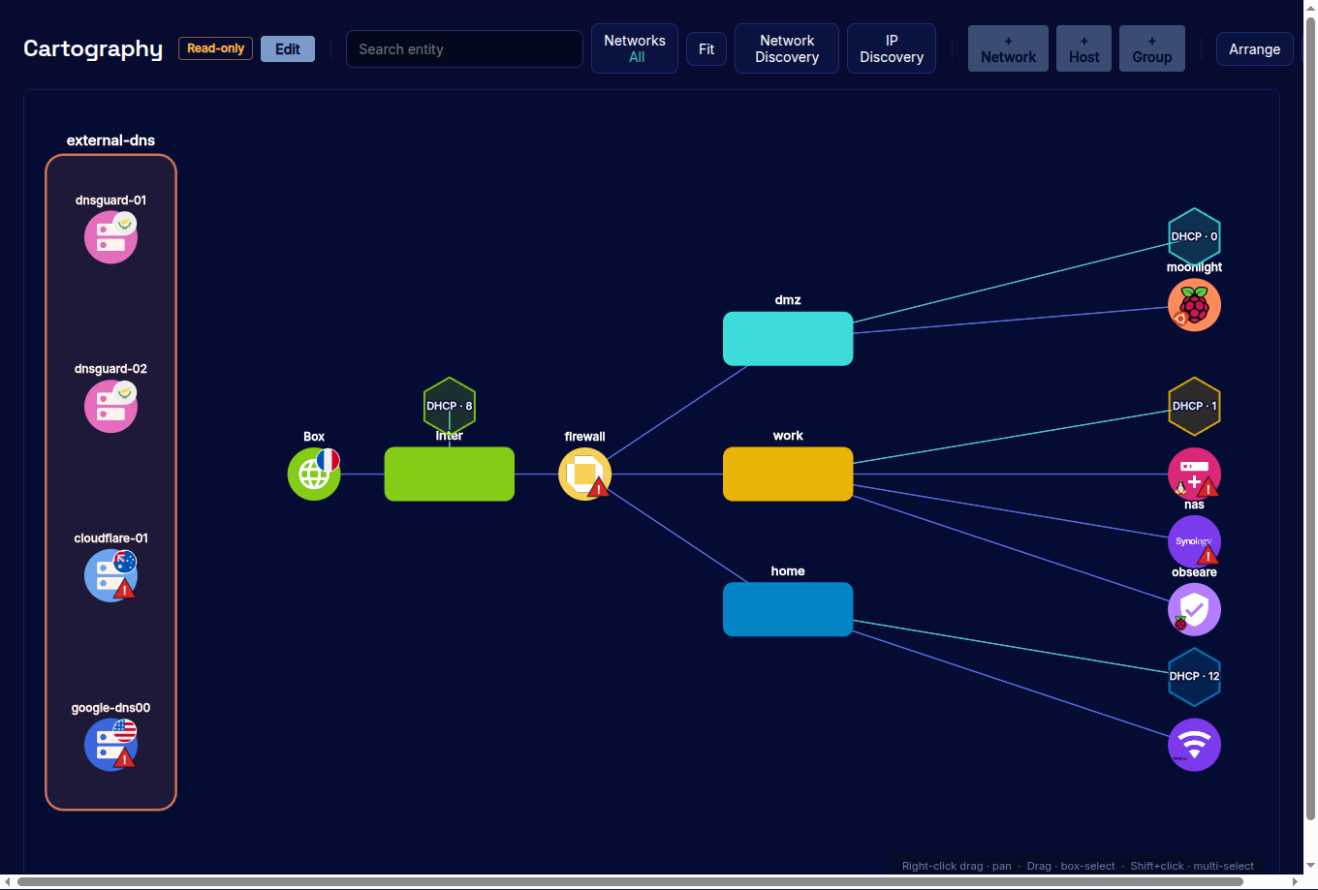Select the dnsguard-02 server node icon

coord(110,406)
